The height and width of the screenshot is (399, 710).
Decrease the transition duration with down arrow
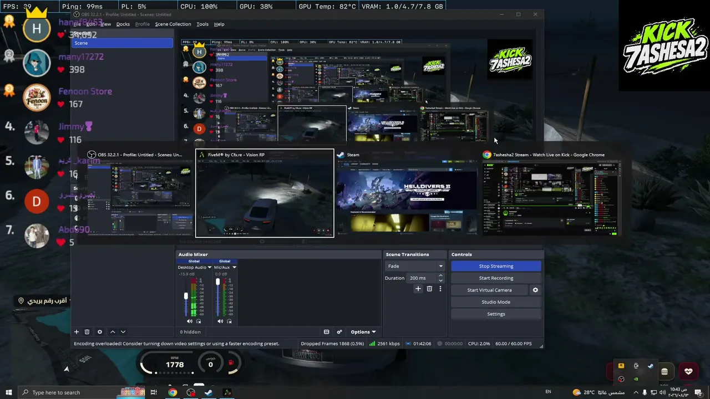[x=441, y=280]
